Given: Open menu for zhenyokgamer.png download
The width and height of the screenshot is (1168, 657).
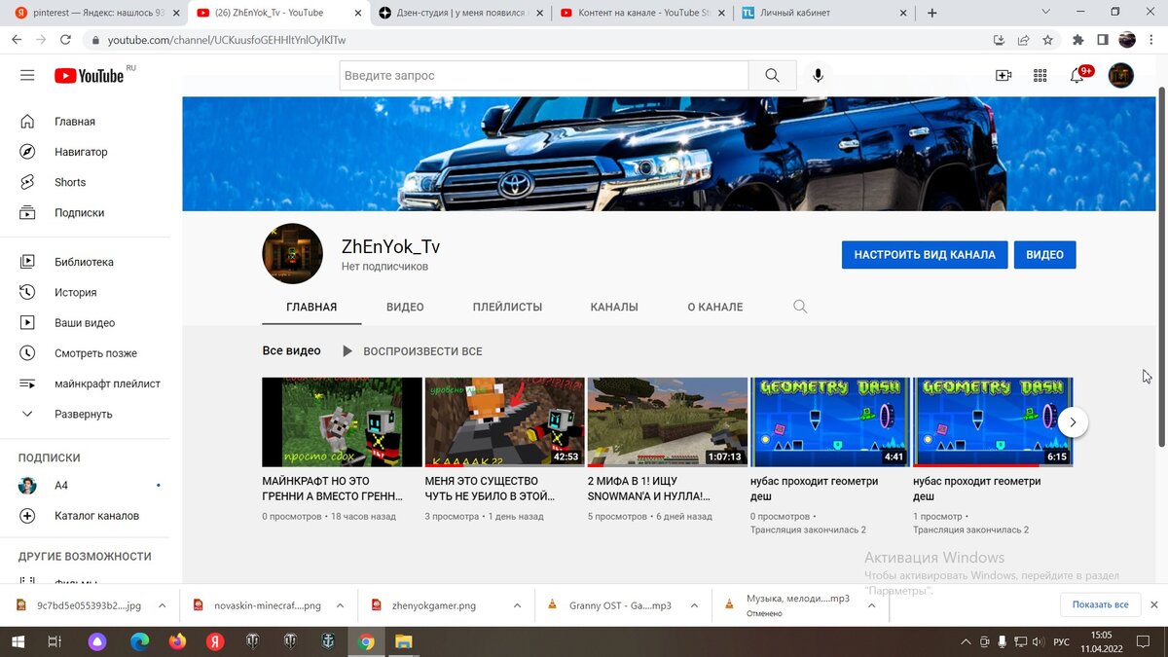Looking at the screenshot, I should point(517,605).
